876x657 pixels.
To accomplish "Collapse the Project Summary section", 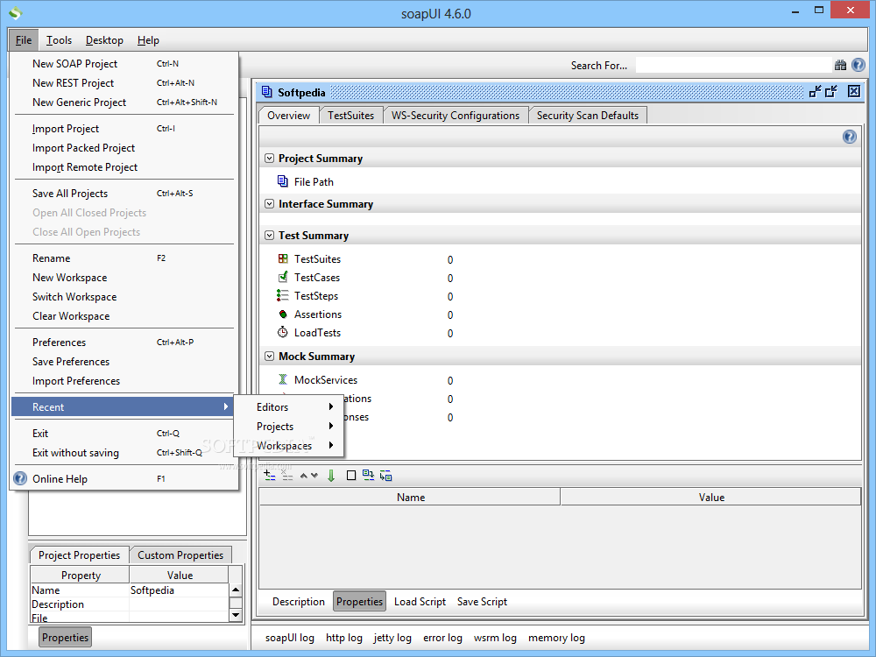I will coord(269,159).
